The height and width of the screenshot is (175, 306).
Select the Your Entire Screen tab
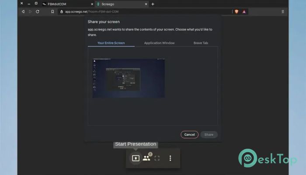tap(111, 43)
